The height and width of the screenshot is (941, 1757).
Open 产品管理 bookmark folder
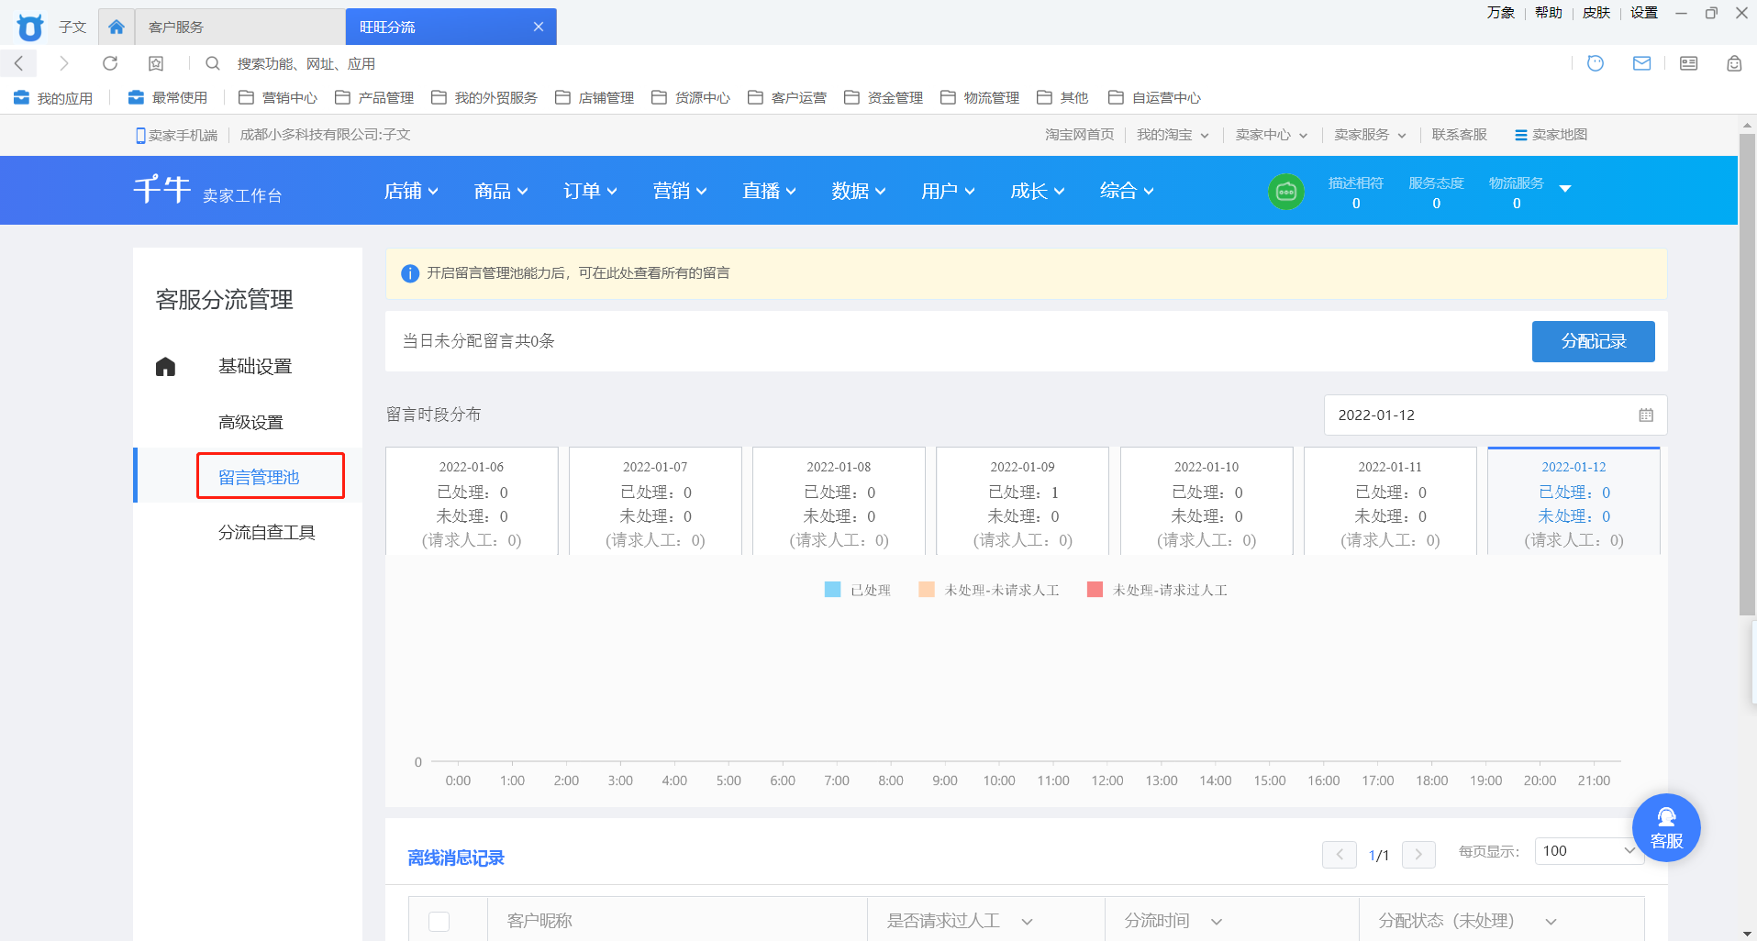pos(374,98)
